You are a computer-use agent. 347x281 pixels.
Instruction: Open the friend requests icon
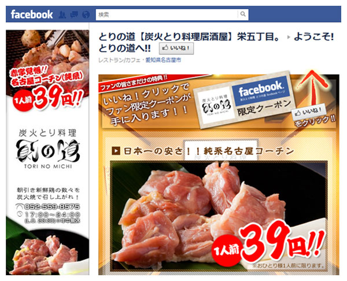62,14
